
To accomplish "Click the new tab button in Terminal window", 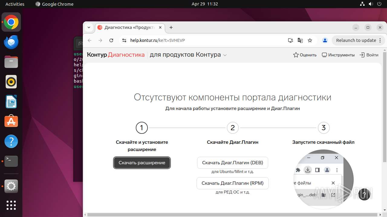I will (x=80, y=44).
